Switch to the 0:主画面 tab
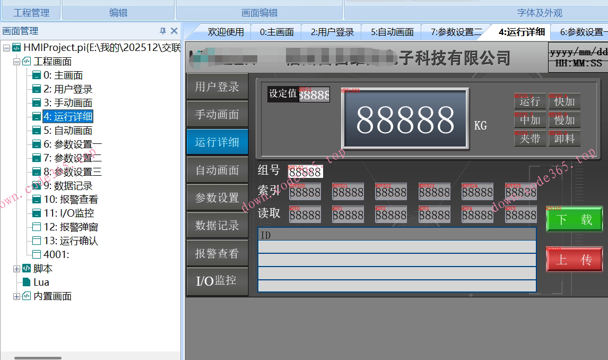The width and height of the screenshot is (608, 360). pos(276,32)
